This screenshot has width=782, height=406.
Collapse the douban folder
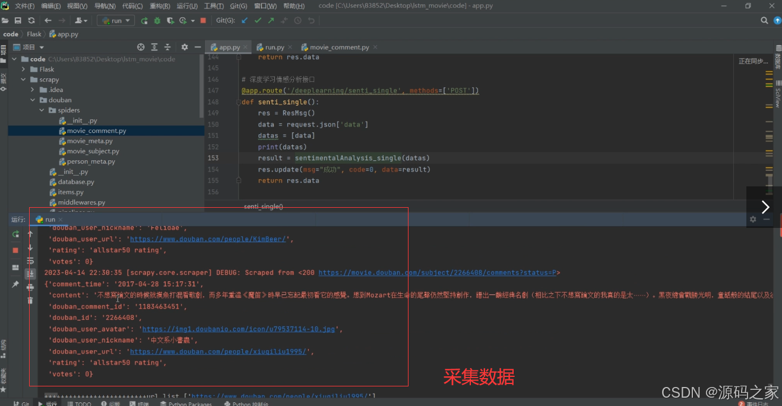(x=33, y=100)
